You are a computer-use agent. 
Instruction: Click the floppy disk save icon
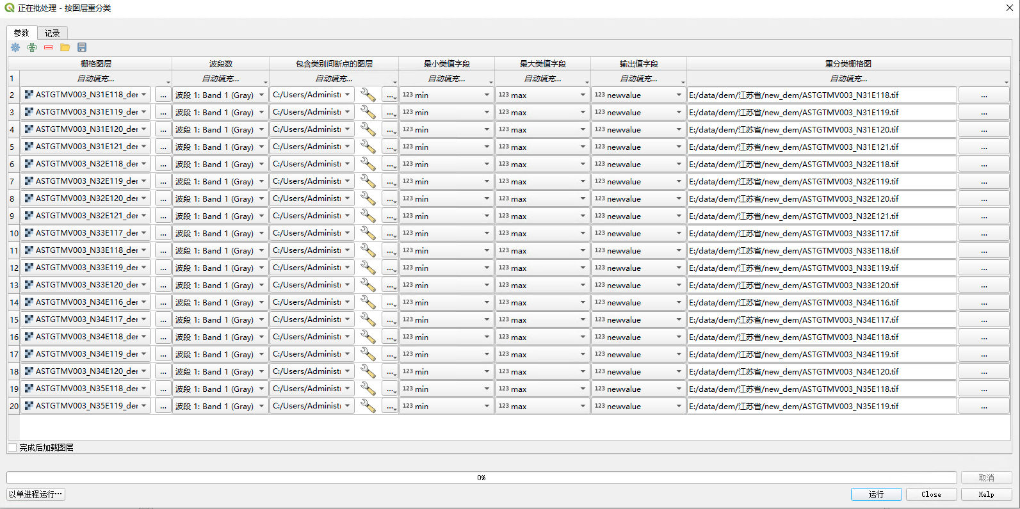coord(82,47)
